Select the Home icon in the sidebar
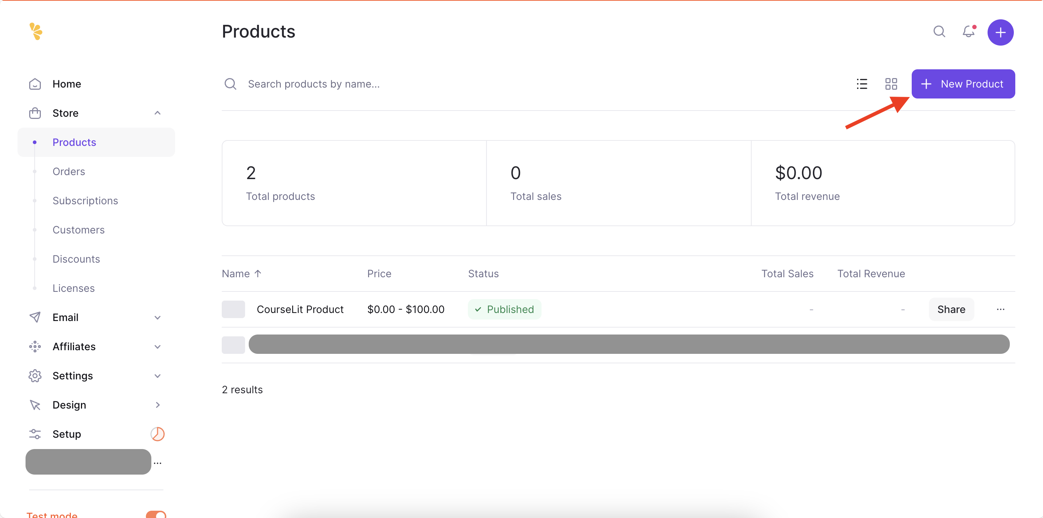1043x518 pixels. 35,84
